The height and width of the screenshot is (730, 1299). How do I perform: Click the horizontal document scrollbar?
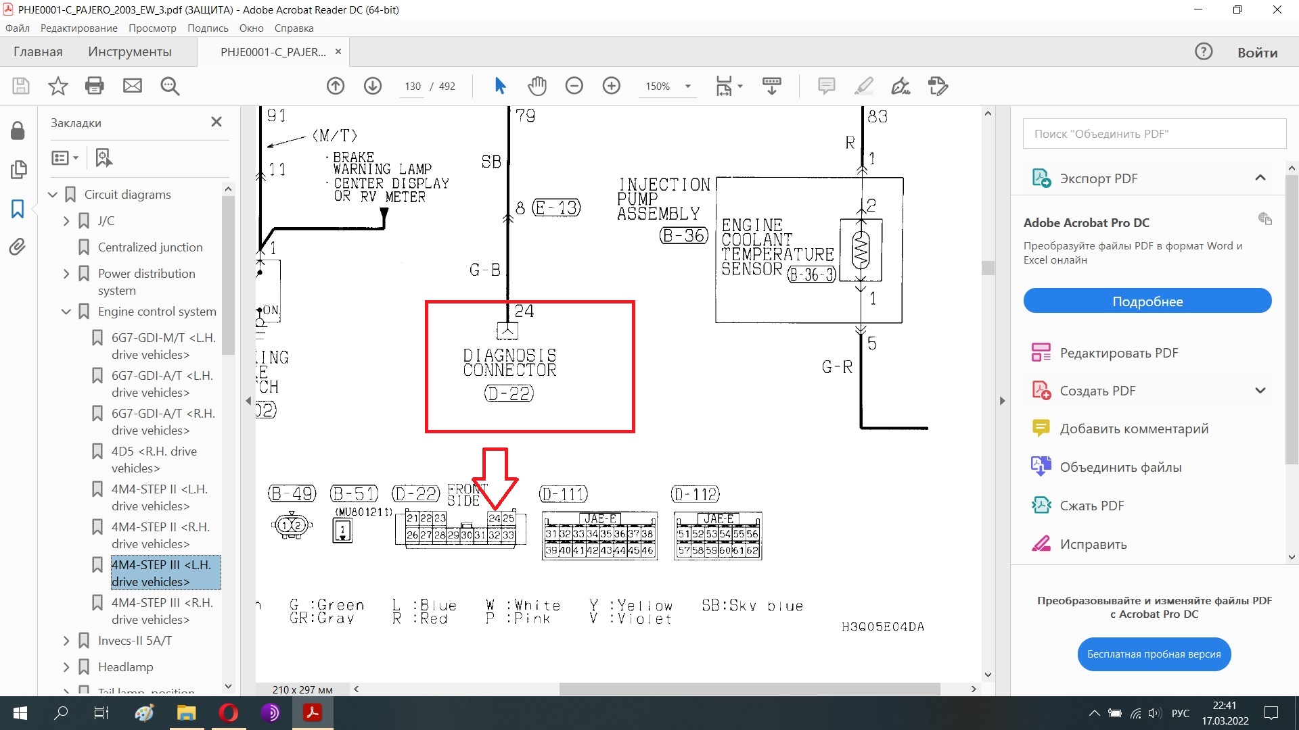coord(750,689)
